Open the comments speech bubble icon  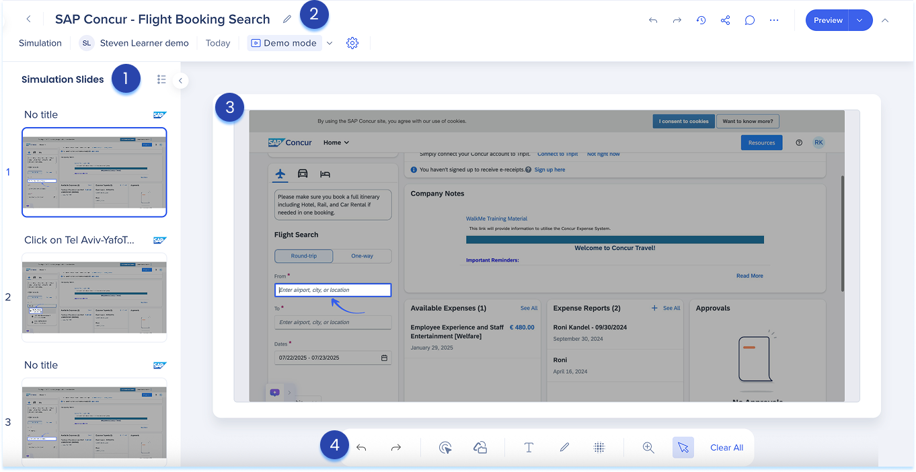point(749,20)
